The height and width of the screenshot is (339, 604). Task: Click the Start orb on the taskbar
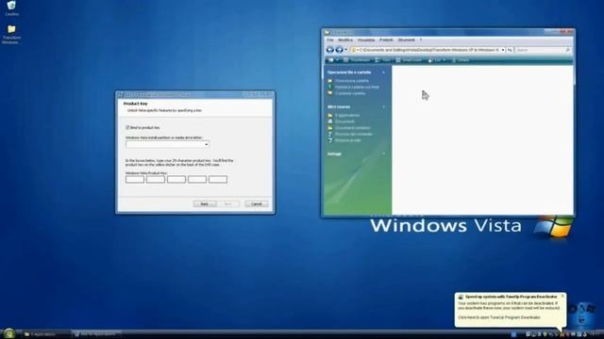9,333
